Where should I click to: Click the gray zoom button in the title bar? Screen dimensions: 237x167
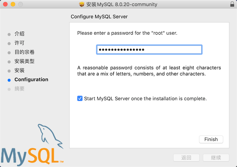tap(20, 5)
